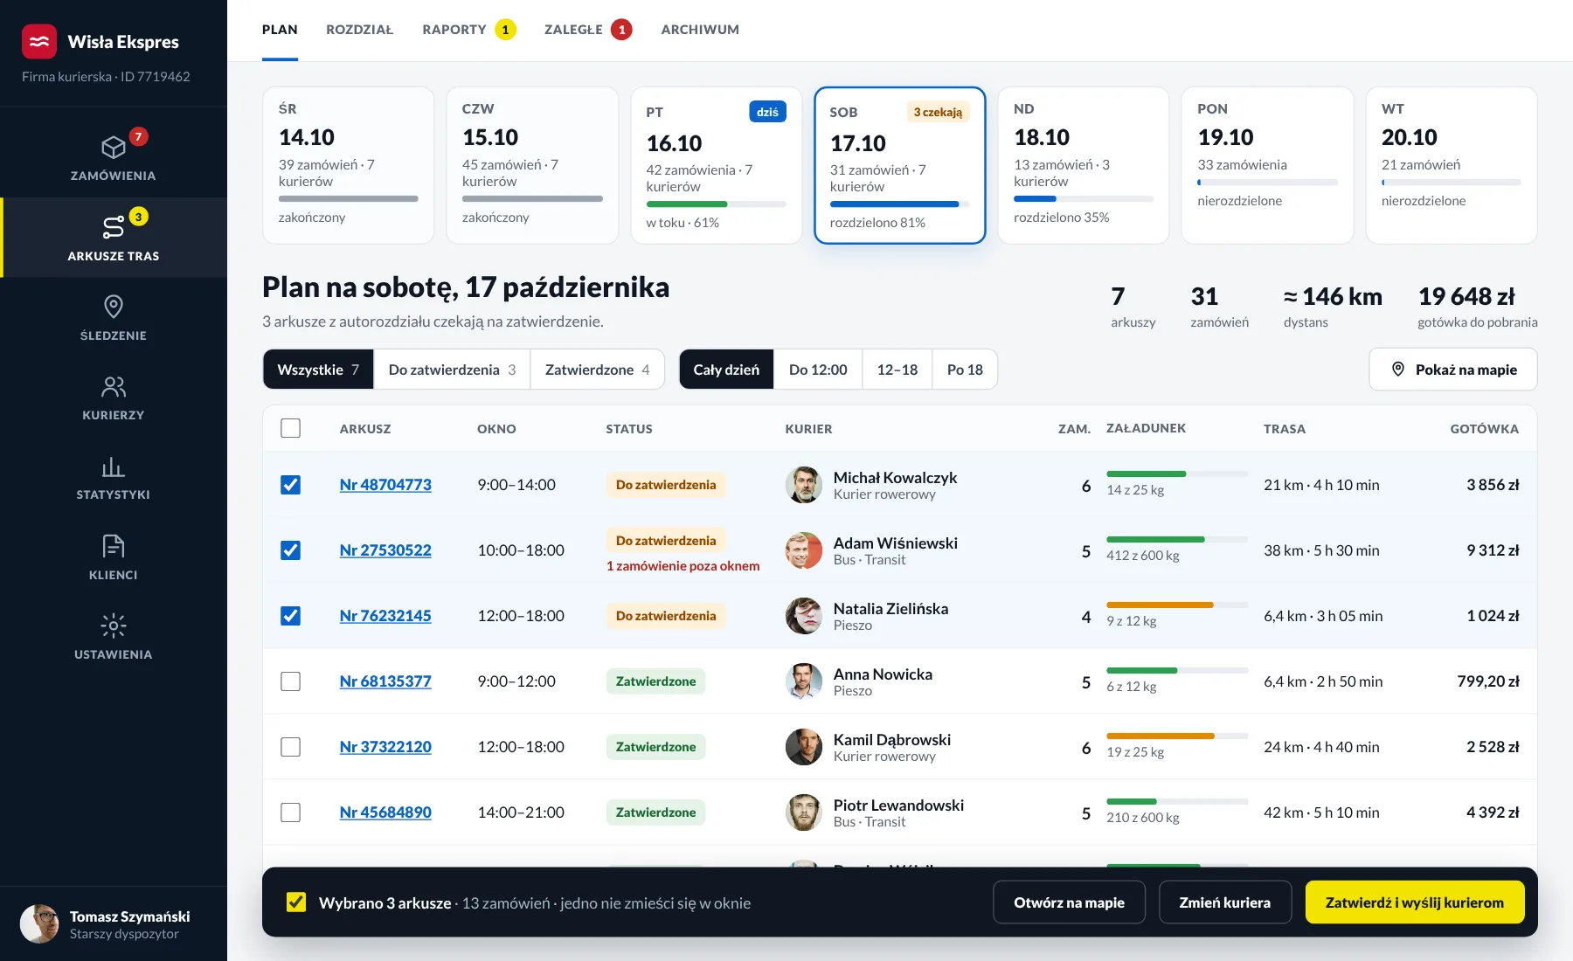Uncheck sheet Nr 48704773 checkbox
Screen dimensions: 1573x961
coord(291,485)
